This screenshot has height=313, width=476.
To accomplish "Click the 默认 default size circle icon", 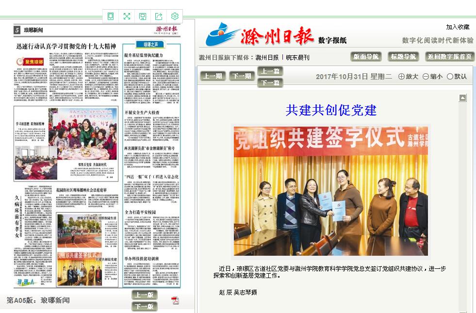I will click(450, 77).
